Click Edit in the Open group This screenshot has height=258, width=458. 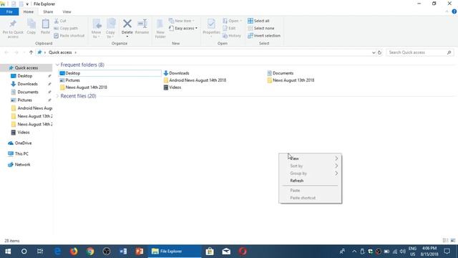(229, 28)
